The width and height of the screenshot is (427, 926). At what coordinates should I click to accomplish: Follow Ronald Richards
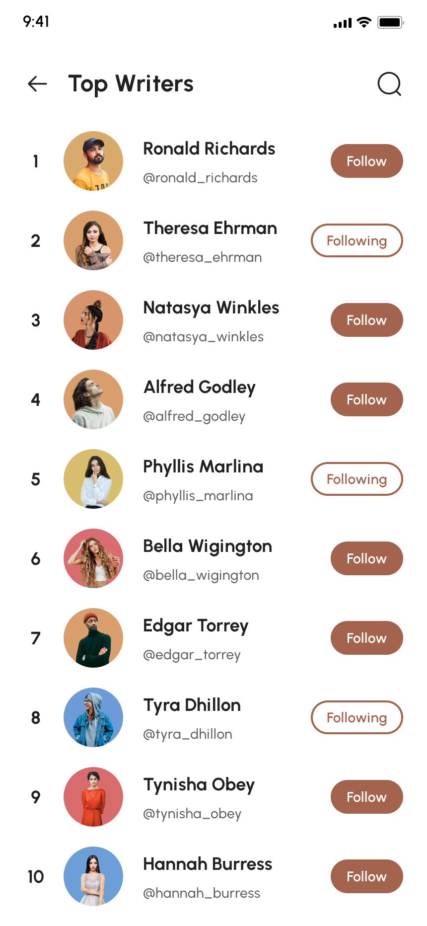click(x=366, y=161)
